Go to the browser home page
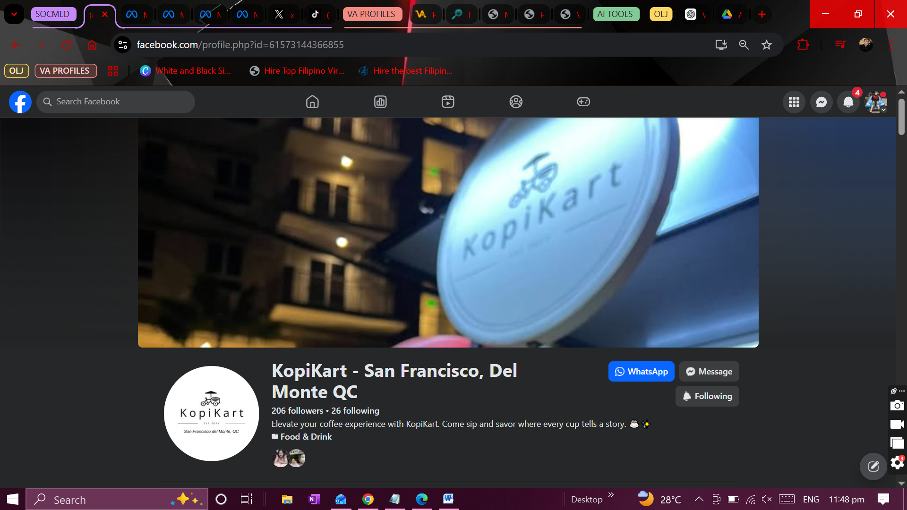The width and height of the screenshot is (907, 510). pyautogui.click(x=92, y=45)
